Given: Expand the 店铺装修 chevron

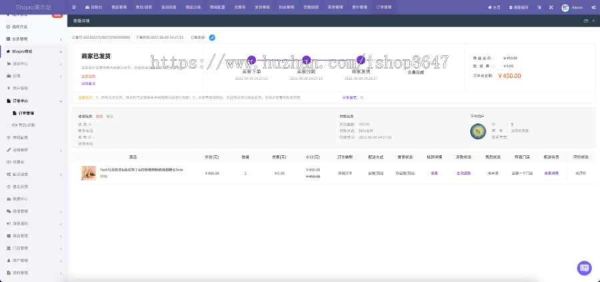Looking at the screenshot, I should pyautogui.click(x=61, y=150).
